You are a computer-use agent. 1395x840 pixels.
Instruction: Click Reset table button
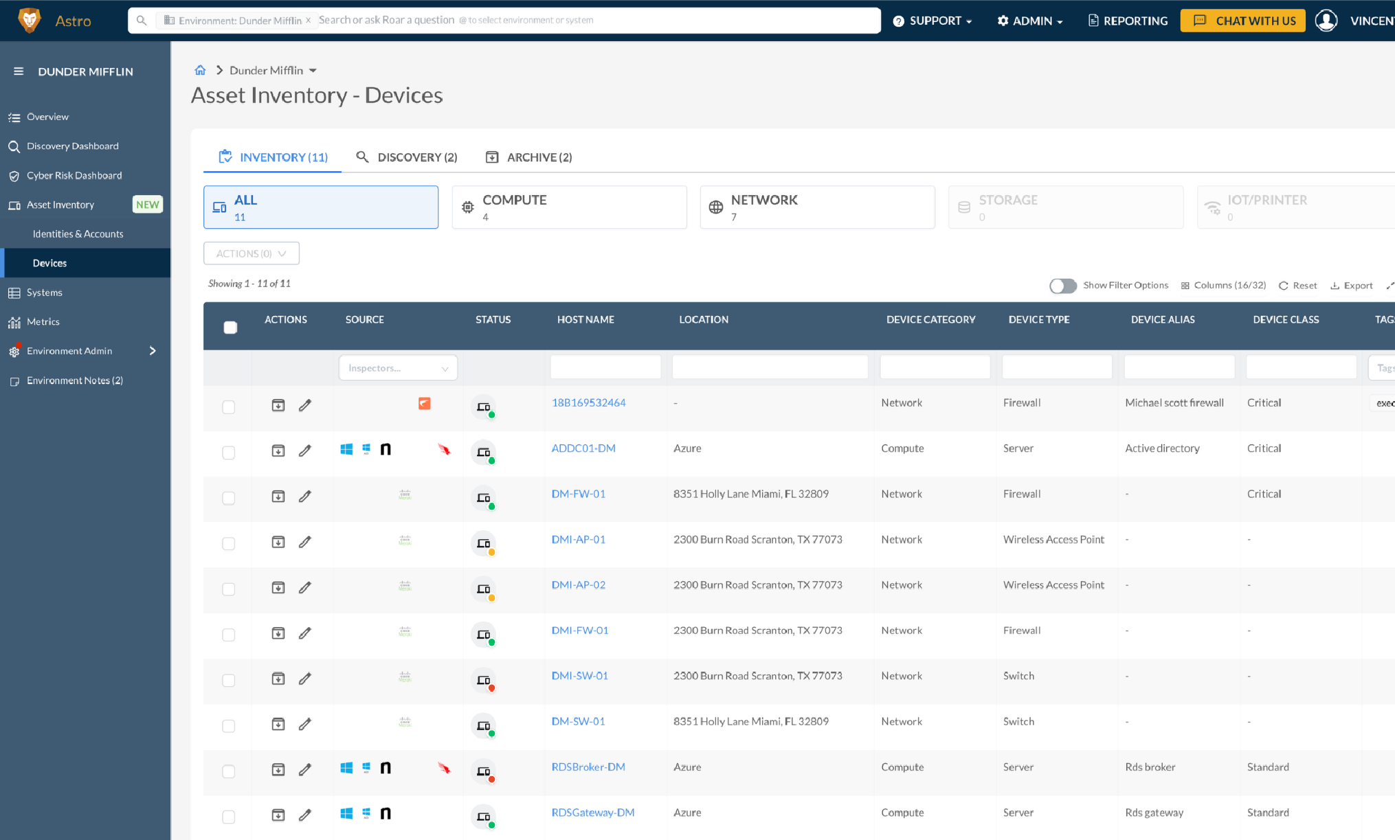1297,286
